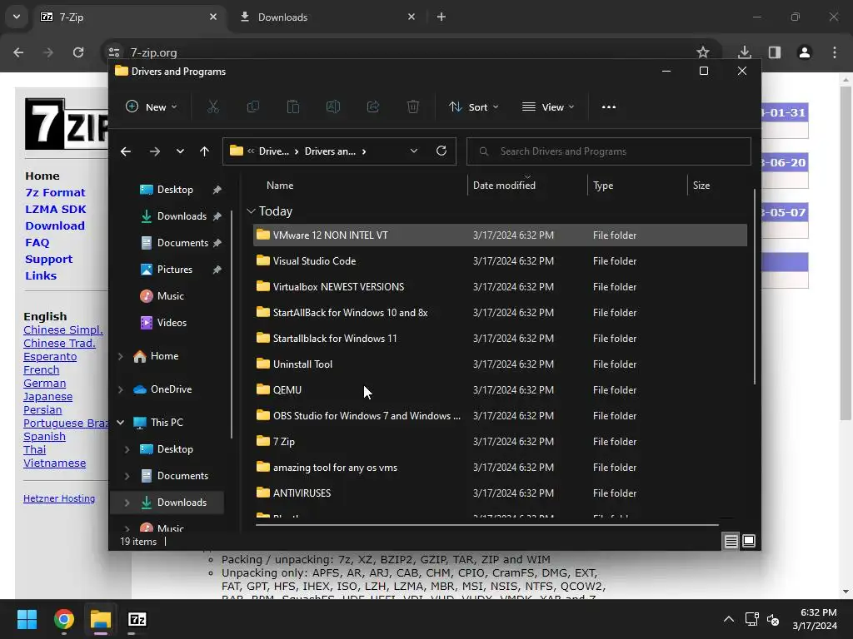This screenshot has width=853, height=639.
Task: Click the Delete trash icon in Explorer
Action: coord(413,107)
